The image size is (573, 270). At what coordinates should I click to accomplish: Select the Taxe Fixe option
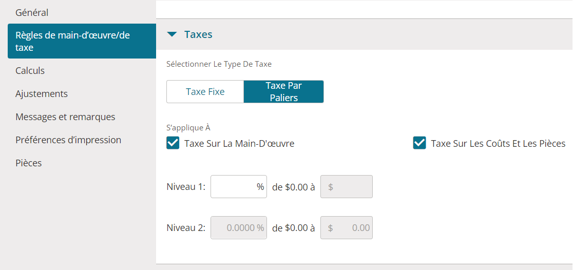(205, 92)
